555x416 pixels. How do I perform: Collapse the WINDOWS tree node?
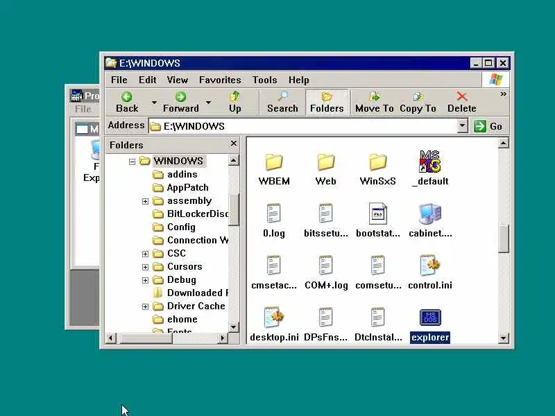(132, 162)
